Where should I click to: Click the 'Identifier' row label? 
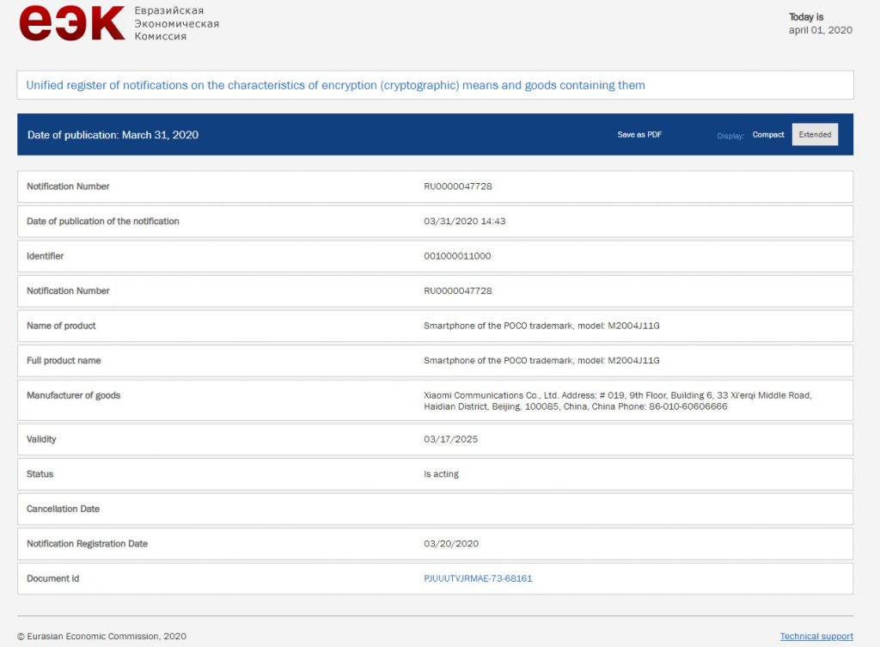45,256
